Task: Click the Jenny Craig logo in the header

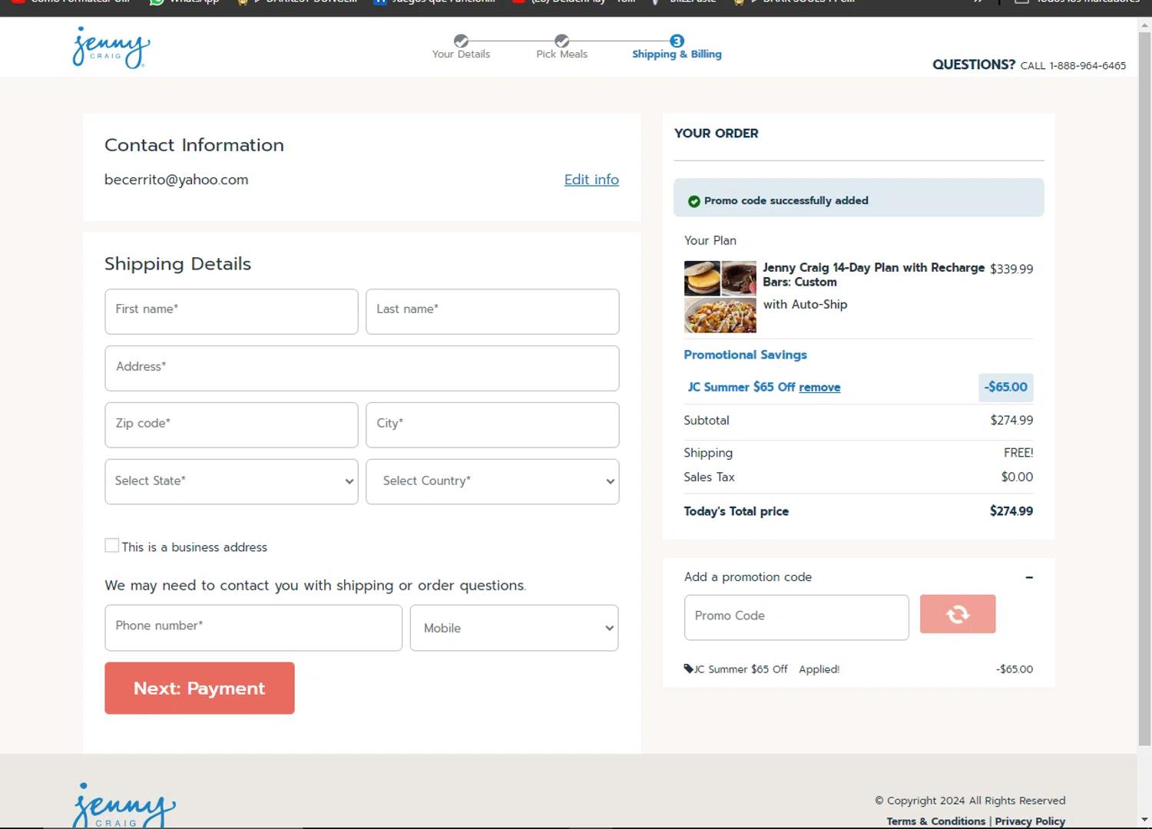Action: [x=111, y=48]
